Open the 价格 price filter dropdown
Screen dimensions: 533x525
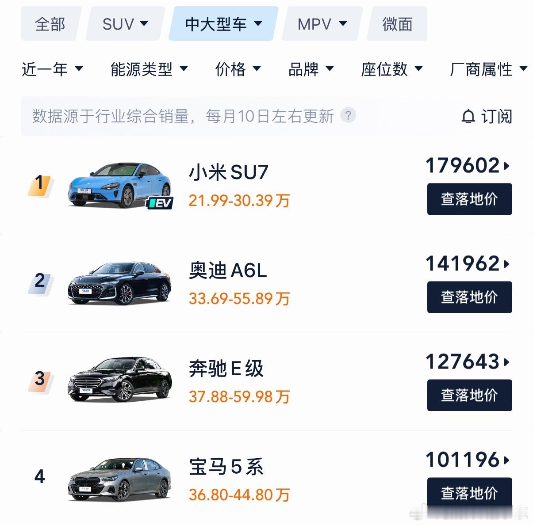[238, 69]
